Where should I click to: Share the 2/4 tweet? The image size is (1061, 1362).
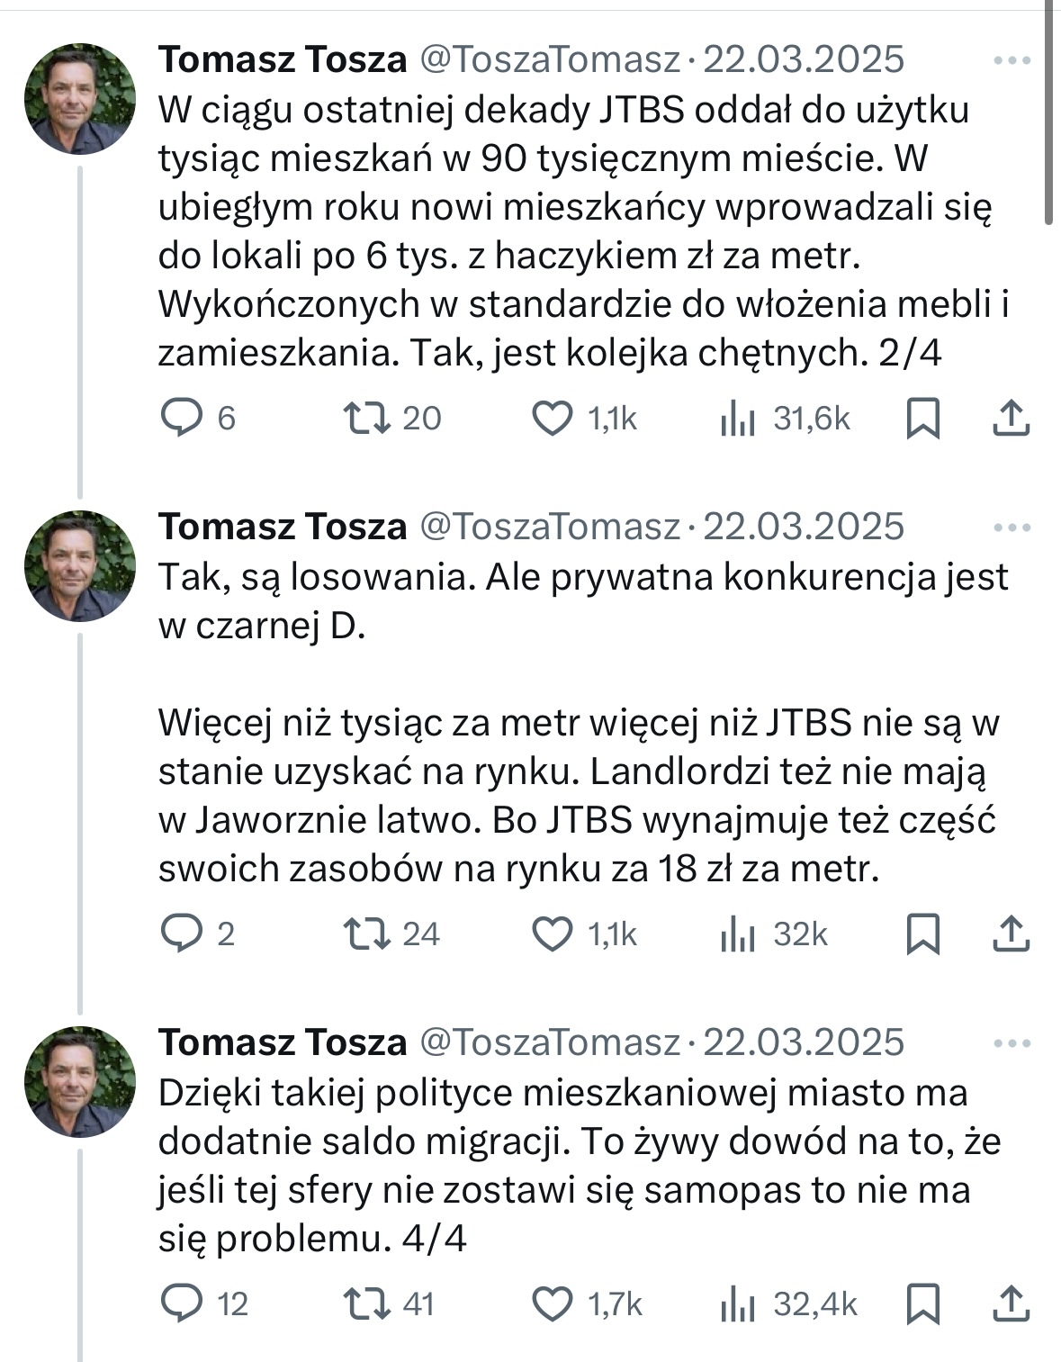click(x=1011, y=418)
